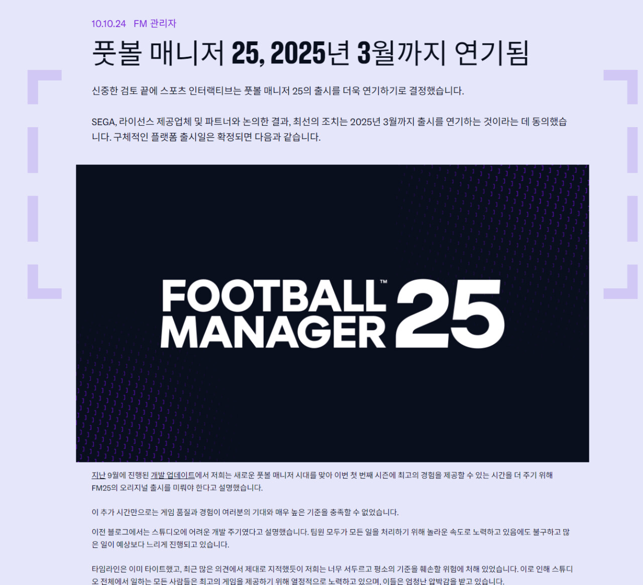Select the headline 풋볼 매니저 25 연기됨
This screenshot has height=585, width=643.
coord(310,53)
